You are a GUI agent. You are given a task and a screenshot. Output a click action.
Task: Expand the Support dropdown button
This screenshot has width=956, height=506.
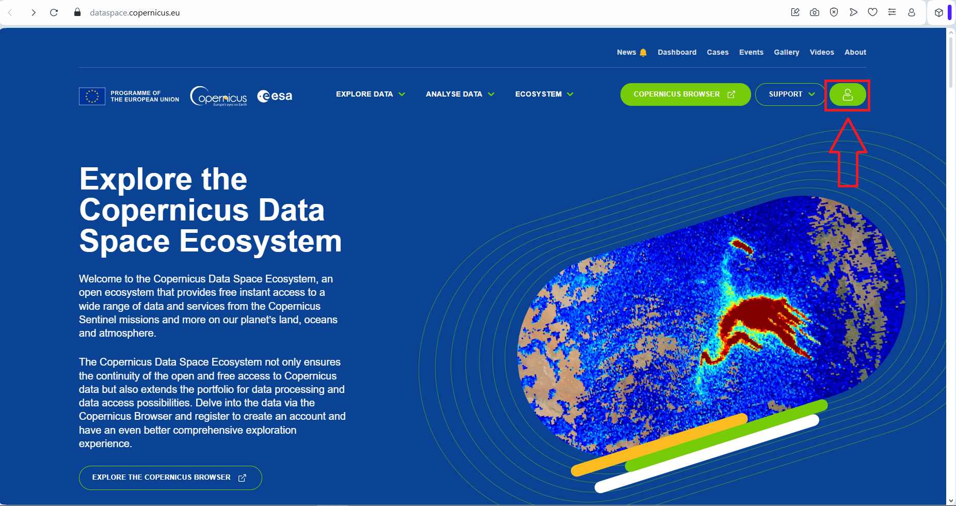[x=790, y=94]
